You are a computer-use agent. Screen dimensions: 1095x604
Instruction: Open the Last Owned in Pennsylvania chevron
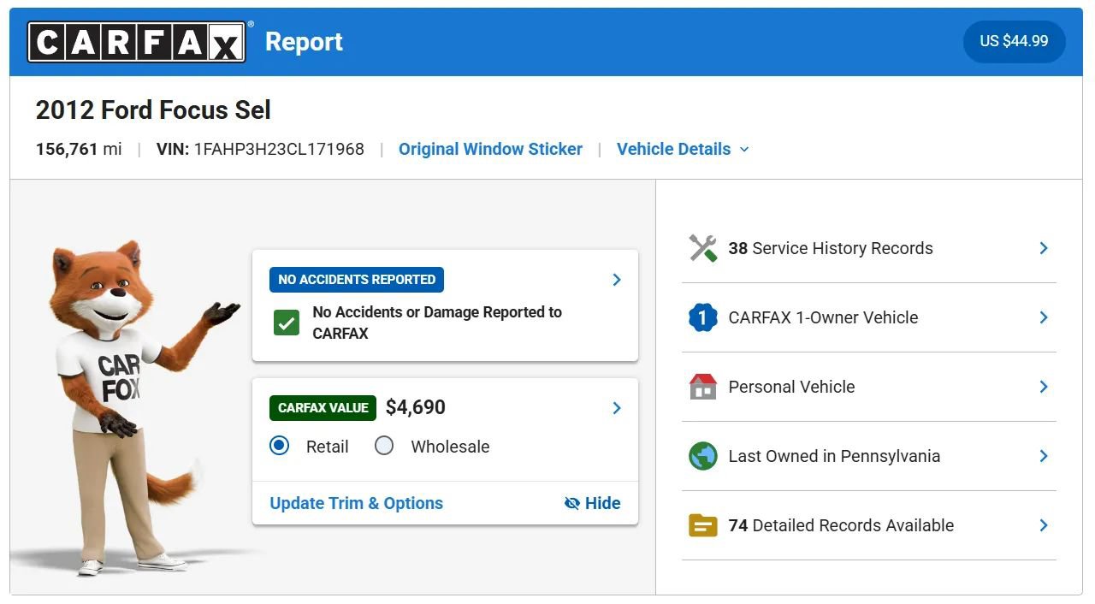pyautogui.click(x=1044, y=456)
